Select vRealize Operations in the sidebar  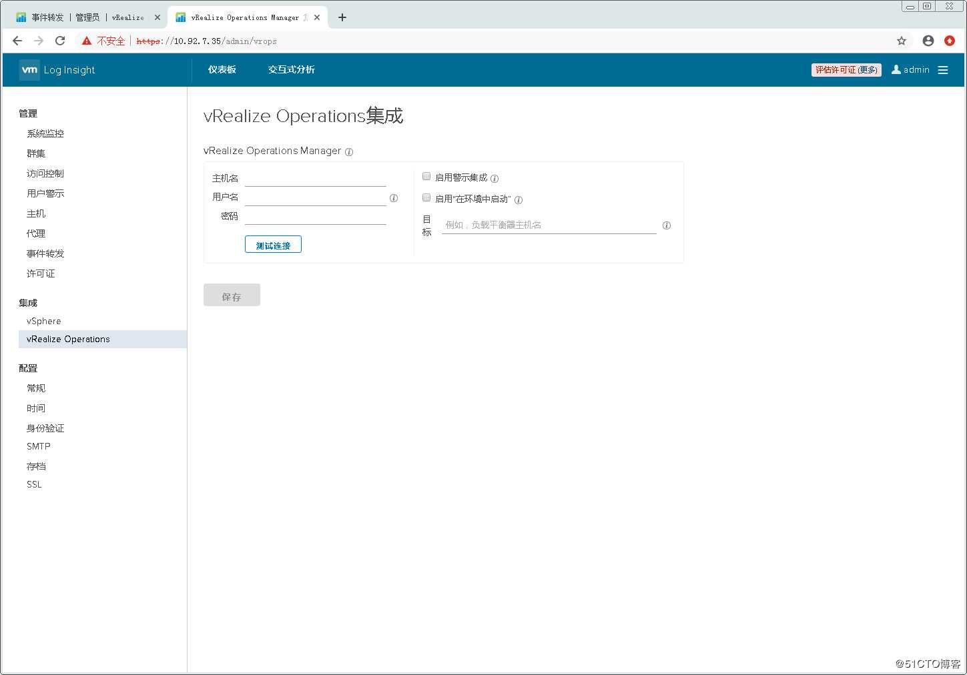103,339
